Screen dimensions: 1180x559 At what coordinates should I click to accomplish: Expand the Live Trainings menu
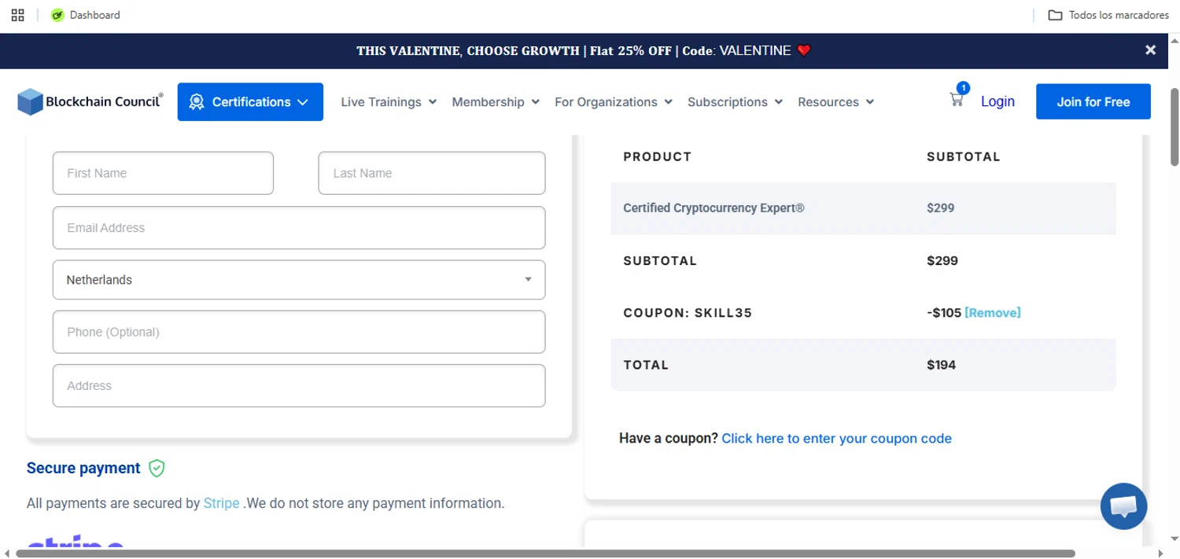click(x=389, y=102)
